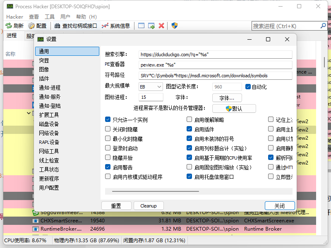点击设置对话框标题栏的应用图标
Image resolution: width=331 pixels, height=248 pixels.
pyautogui.click(x=40, y=39)
